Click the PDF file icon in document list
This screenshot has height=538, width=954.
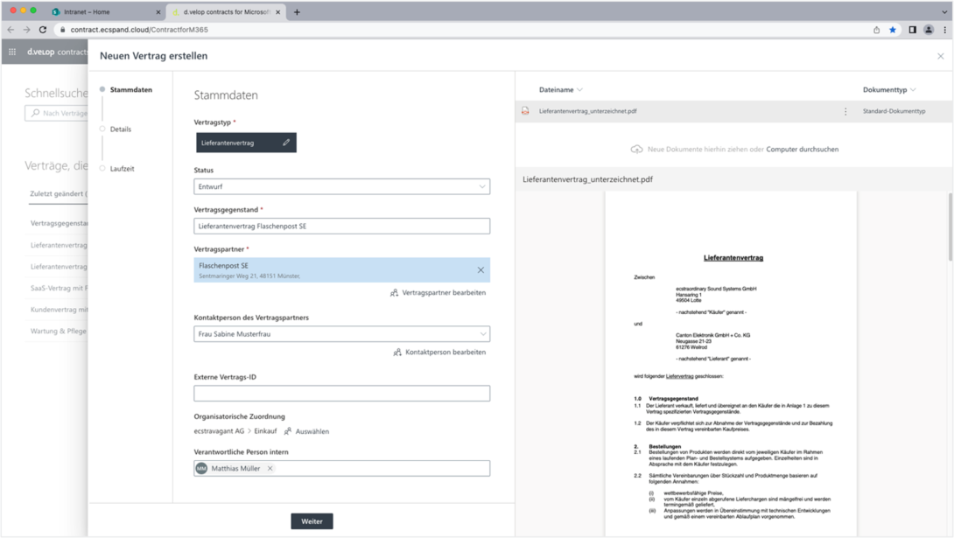tap(525, 110)
